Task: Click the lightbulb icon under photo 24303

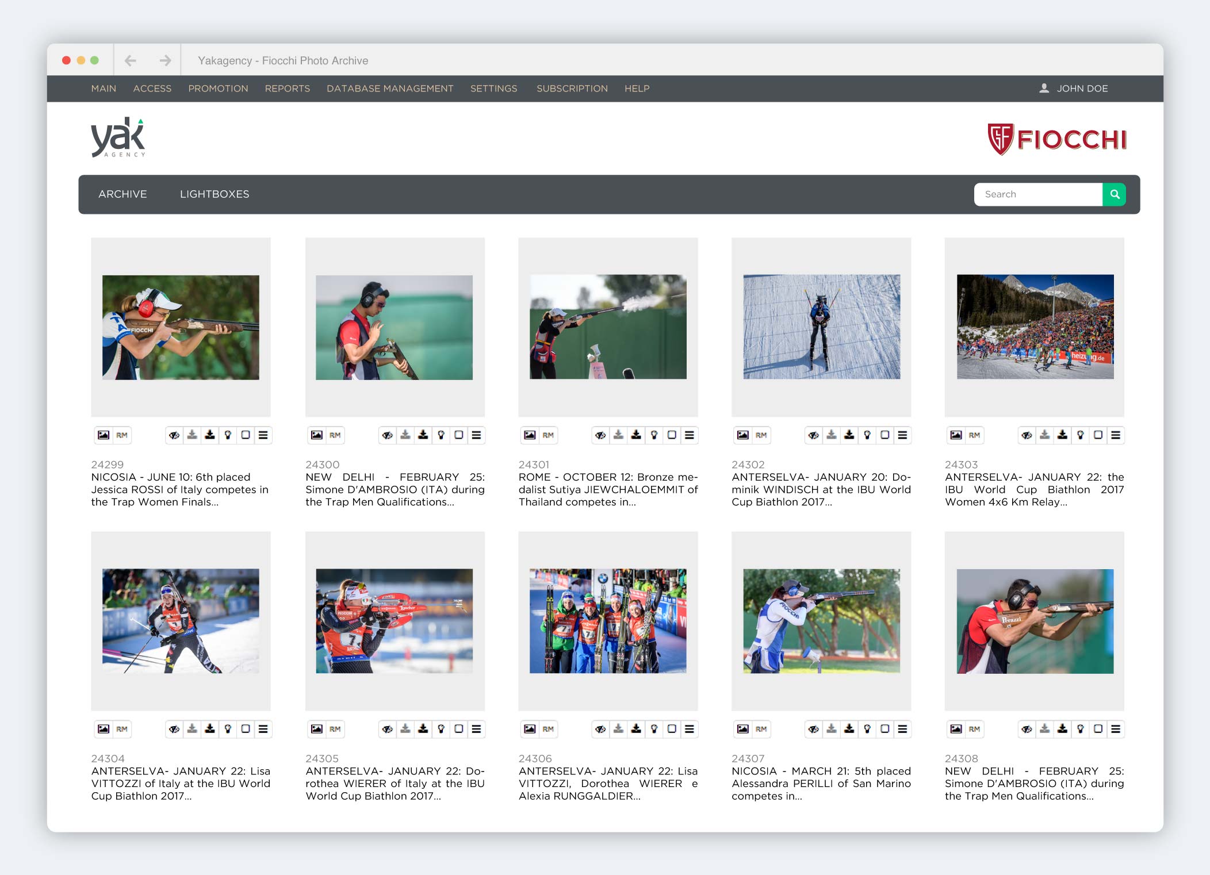Action: 1081,435
